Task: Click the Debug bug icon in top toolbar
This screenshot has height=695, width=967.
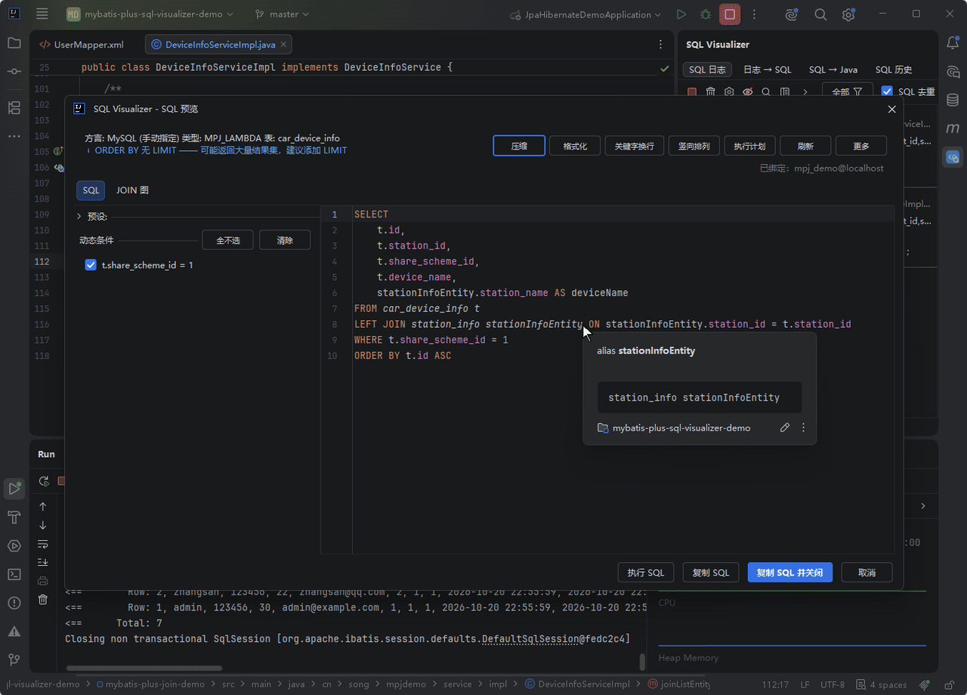Action: 705,14
